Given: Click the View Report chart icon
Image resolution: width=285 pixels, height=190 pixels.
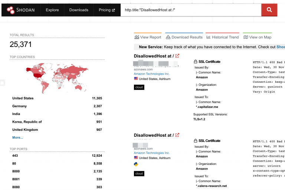Looking at the screenshot, I should [137, 37].
